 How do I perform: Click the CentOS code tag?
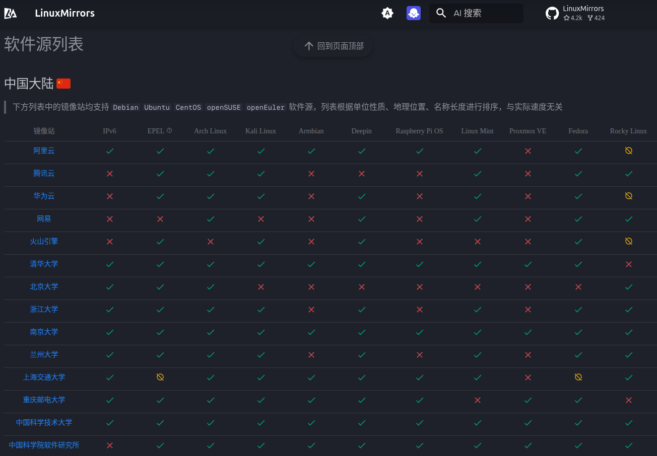[188, 107]
